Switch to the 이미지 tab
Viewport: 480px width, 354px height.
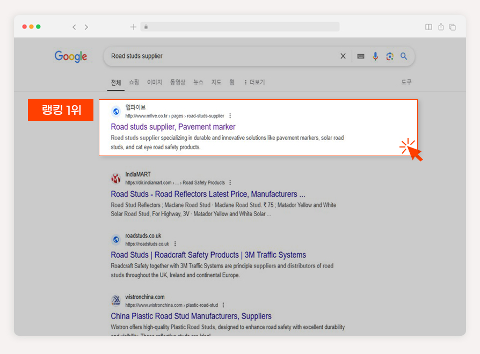coord(154,82)
